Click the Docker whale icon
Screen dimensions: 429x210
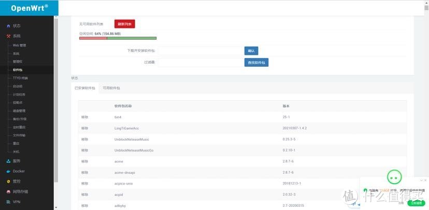8,171
